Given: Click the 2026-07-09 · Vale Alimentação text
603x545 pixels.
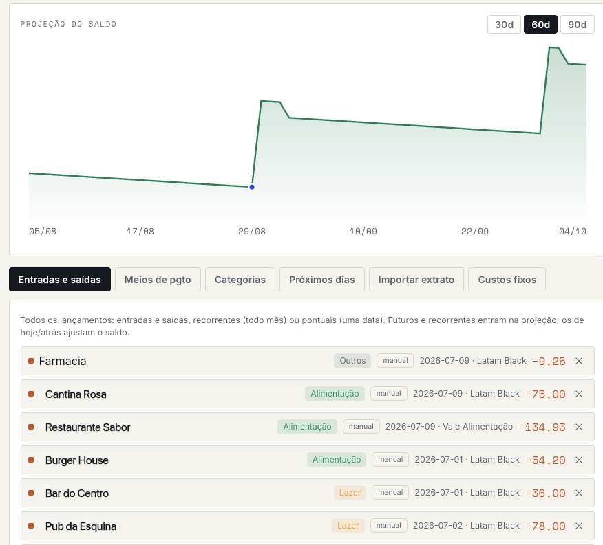Looking at the screenshot, I should click(x=449, y=427).
